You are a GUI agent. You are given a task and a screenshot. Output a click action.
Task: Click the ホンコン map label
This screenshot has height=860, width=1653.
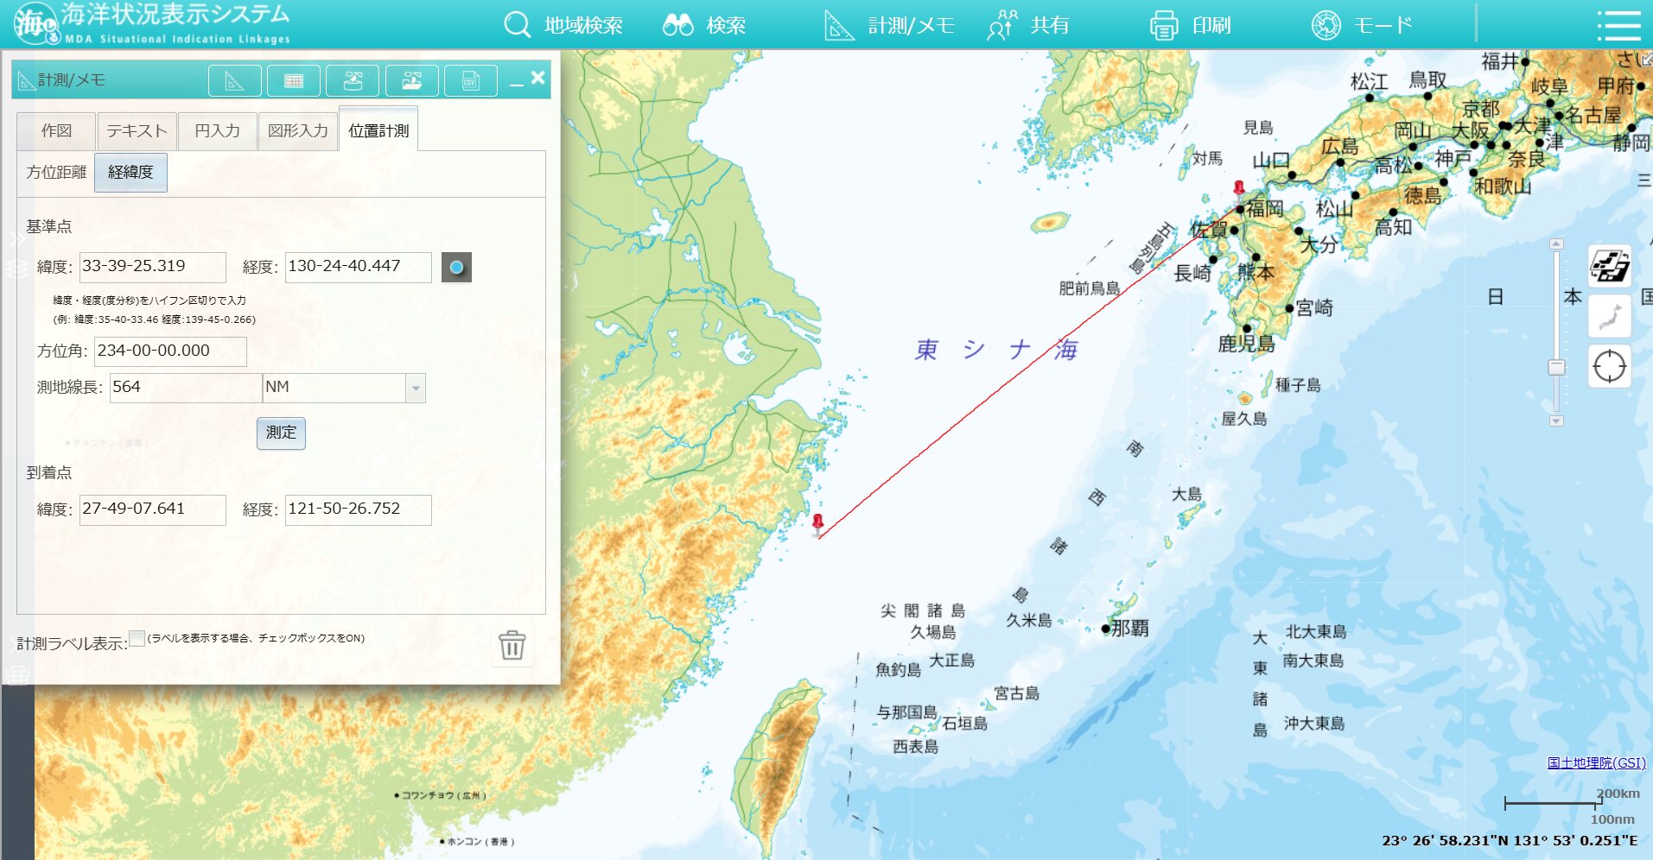pos(476,841)
